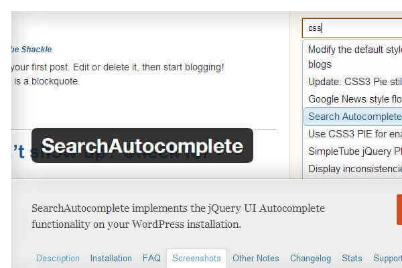Select the highlighted "Search Autocomplete" suggestion
This screenshot has height=268, width=402.
(354, 117)
